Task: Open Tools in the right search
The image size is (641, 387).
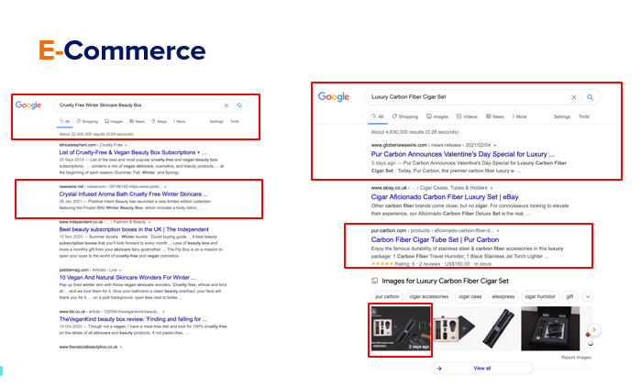Action: point(584,116)
